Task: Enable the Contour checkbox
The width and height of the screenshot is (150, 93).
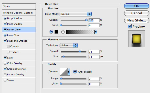Action: point(8,46)
